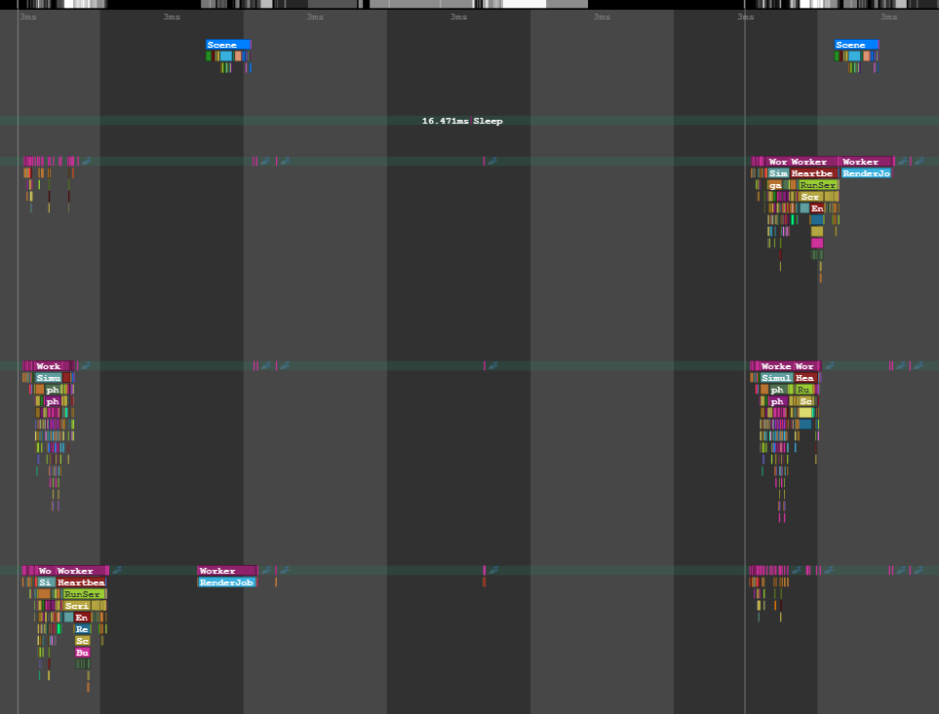Screen dimensions: 939x714
Task: Click the message marker beside the middle-left Work zone
Action: 86,365
